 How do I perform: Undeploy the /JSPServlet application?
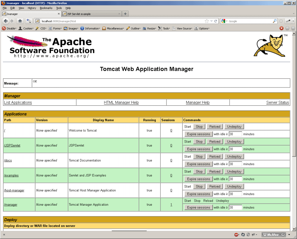pos(234,142)
